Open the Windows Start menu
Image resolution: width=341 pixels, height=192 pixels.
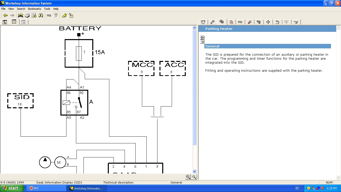pyautogui.click(x=12, y=188)
